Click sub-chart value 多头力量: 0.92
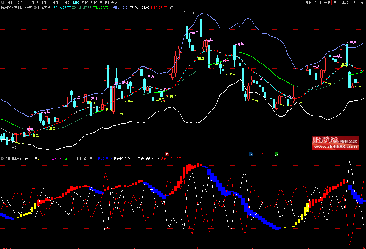This screenshot has width=366, height=249. point(171,158)
